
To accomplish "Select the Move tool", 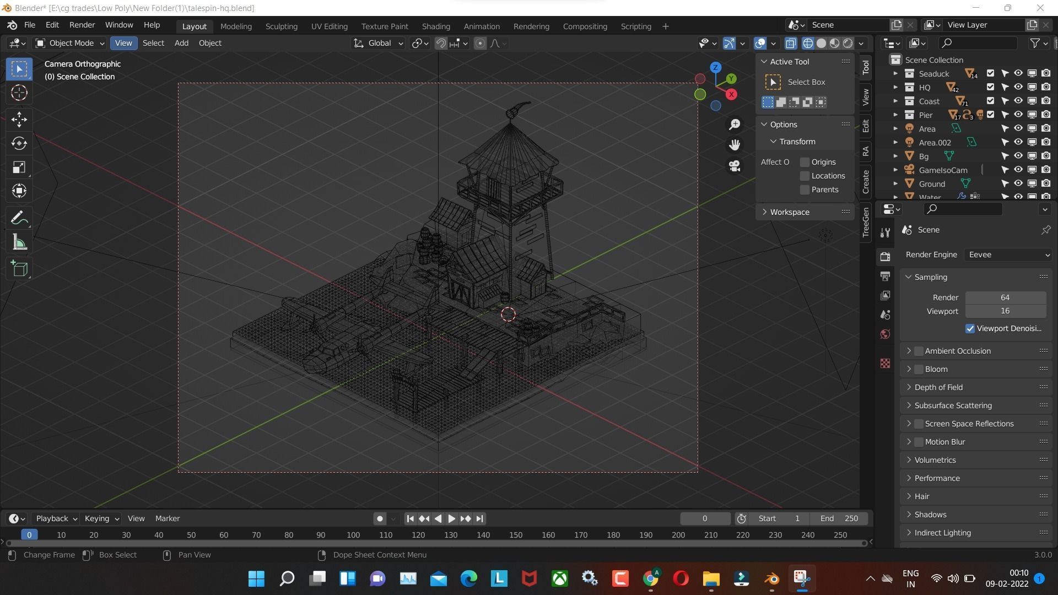I will point(19,119).
